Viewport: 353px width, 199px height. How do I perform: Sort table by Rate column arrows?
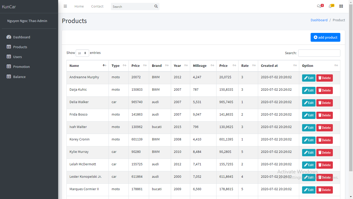(x=254, y=66)
